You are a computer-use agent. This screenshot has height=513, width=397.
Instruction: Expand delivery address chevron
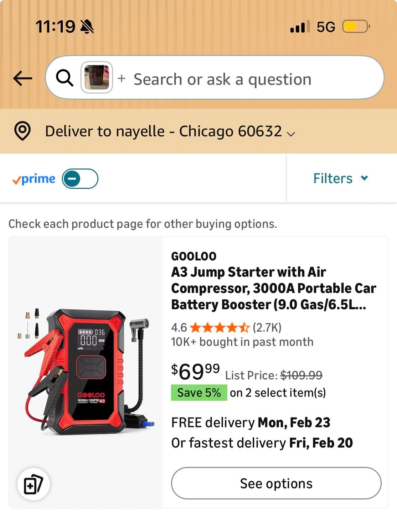tap(291, 134)
